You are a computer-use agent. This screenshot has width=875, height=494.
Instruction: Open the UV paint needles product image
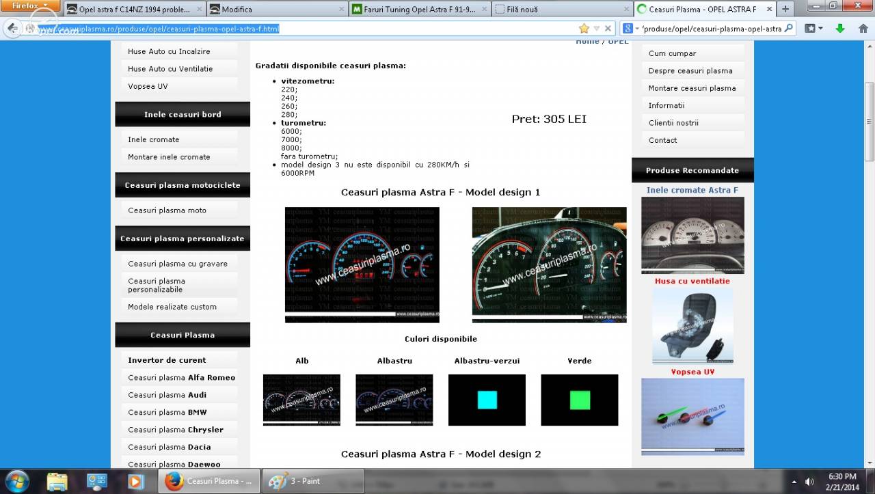pyautogui.click(x=692, y=416)
